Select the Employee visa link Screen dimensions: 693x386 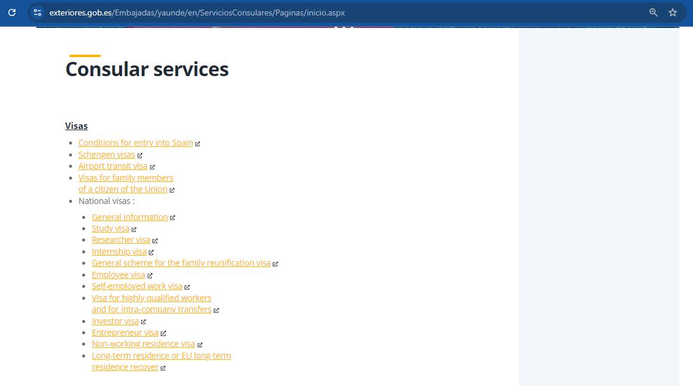tap(118, 275)
